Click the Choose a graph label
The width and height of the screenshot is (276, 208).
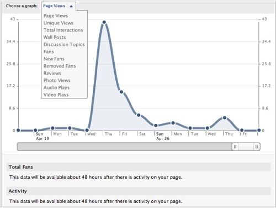point(22,6)
